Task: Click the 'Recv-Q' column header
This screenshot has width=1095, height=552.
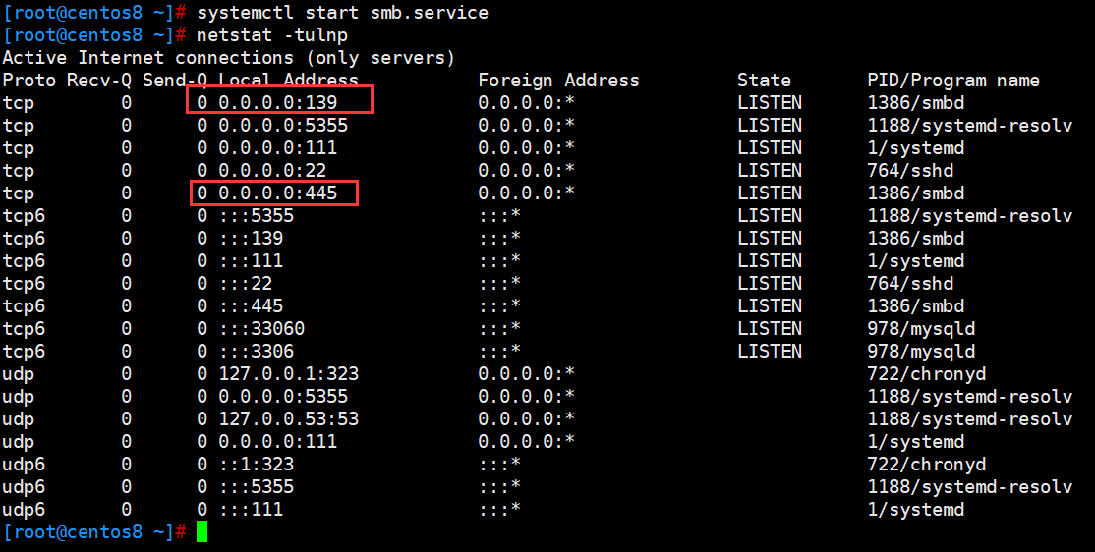Action: coord(99,81)
